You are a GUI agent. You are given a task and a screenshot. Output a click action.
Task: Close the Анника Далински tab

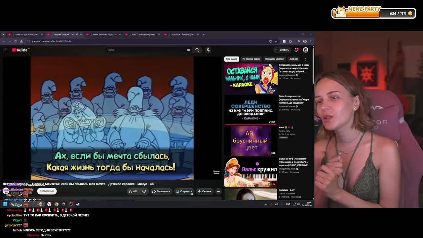pos(120,34)
